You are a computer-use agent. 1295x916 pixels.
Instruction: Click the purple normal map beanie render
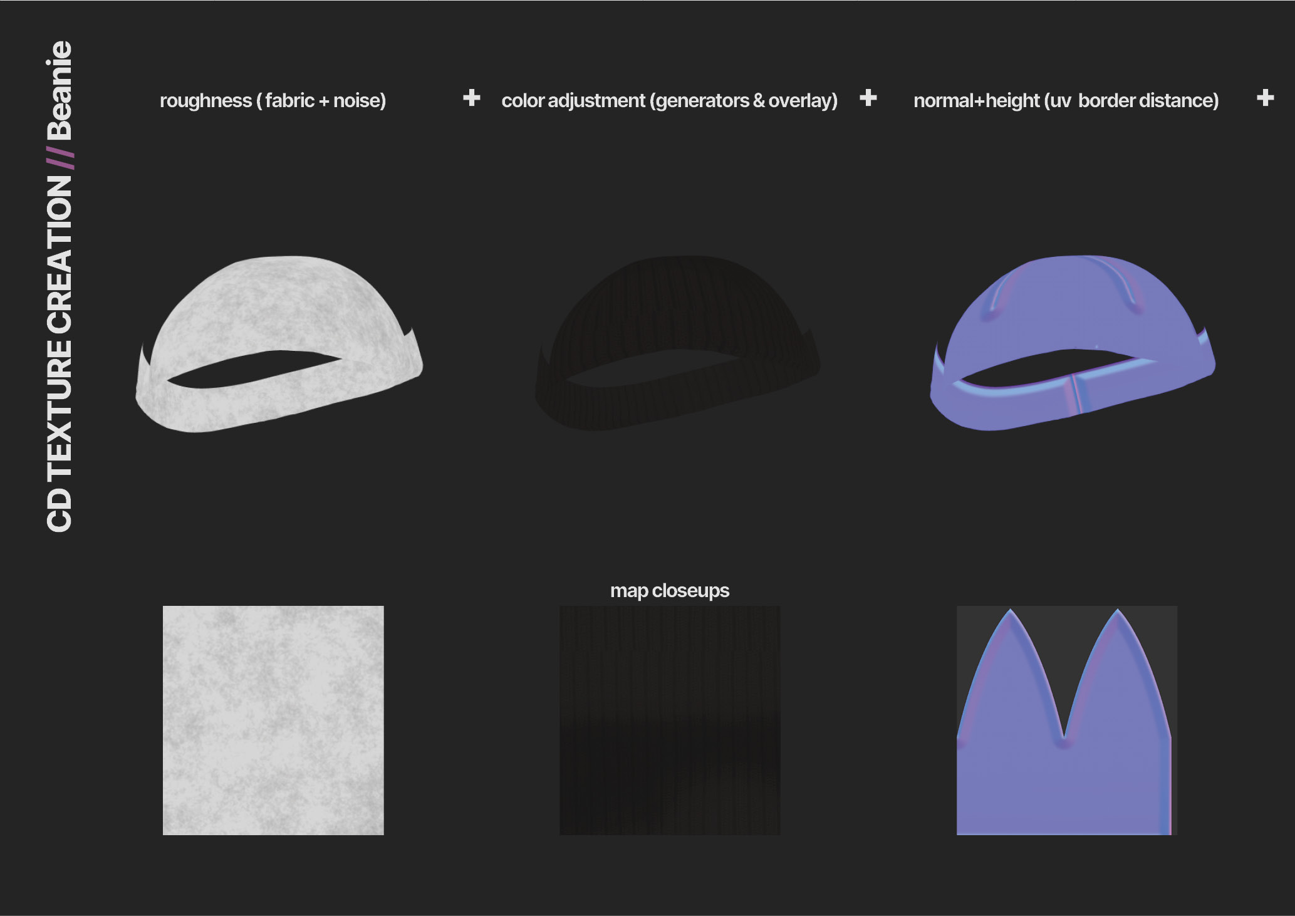pyautogui.click(x=1073, y=343)
